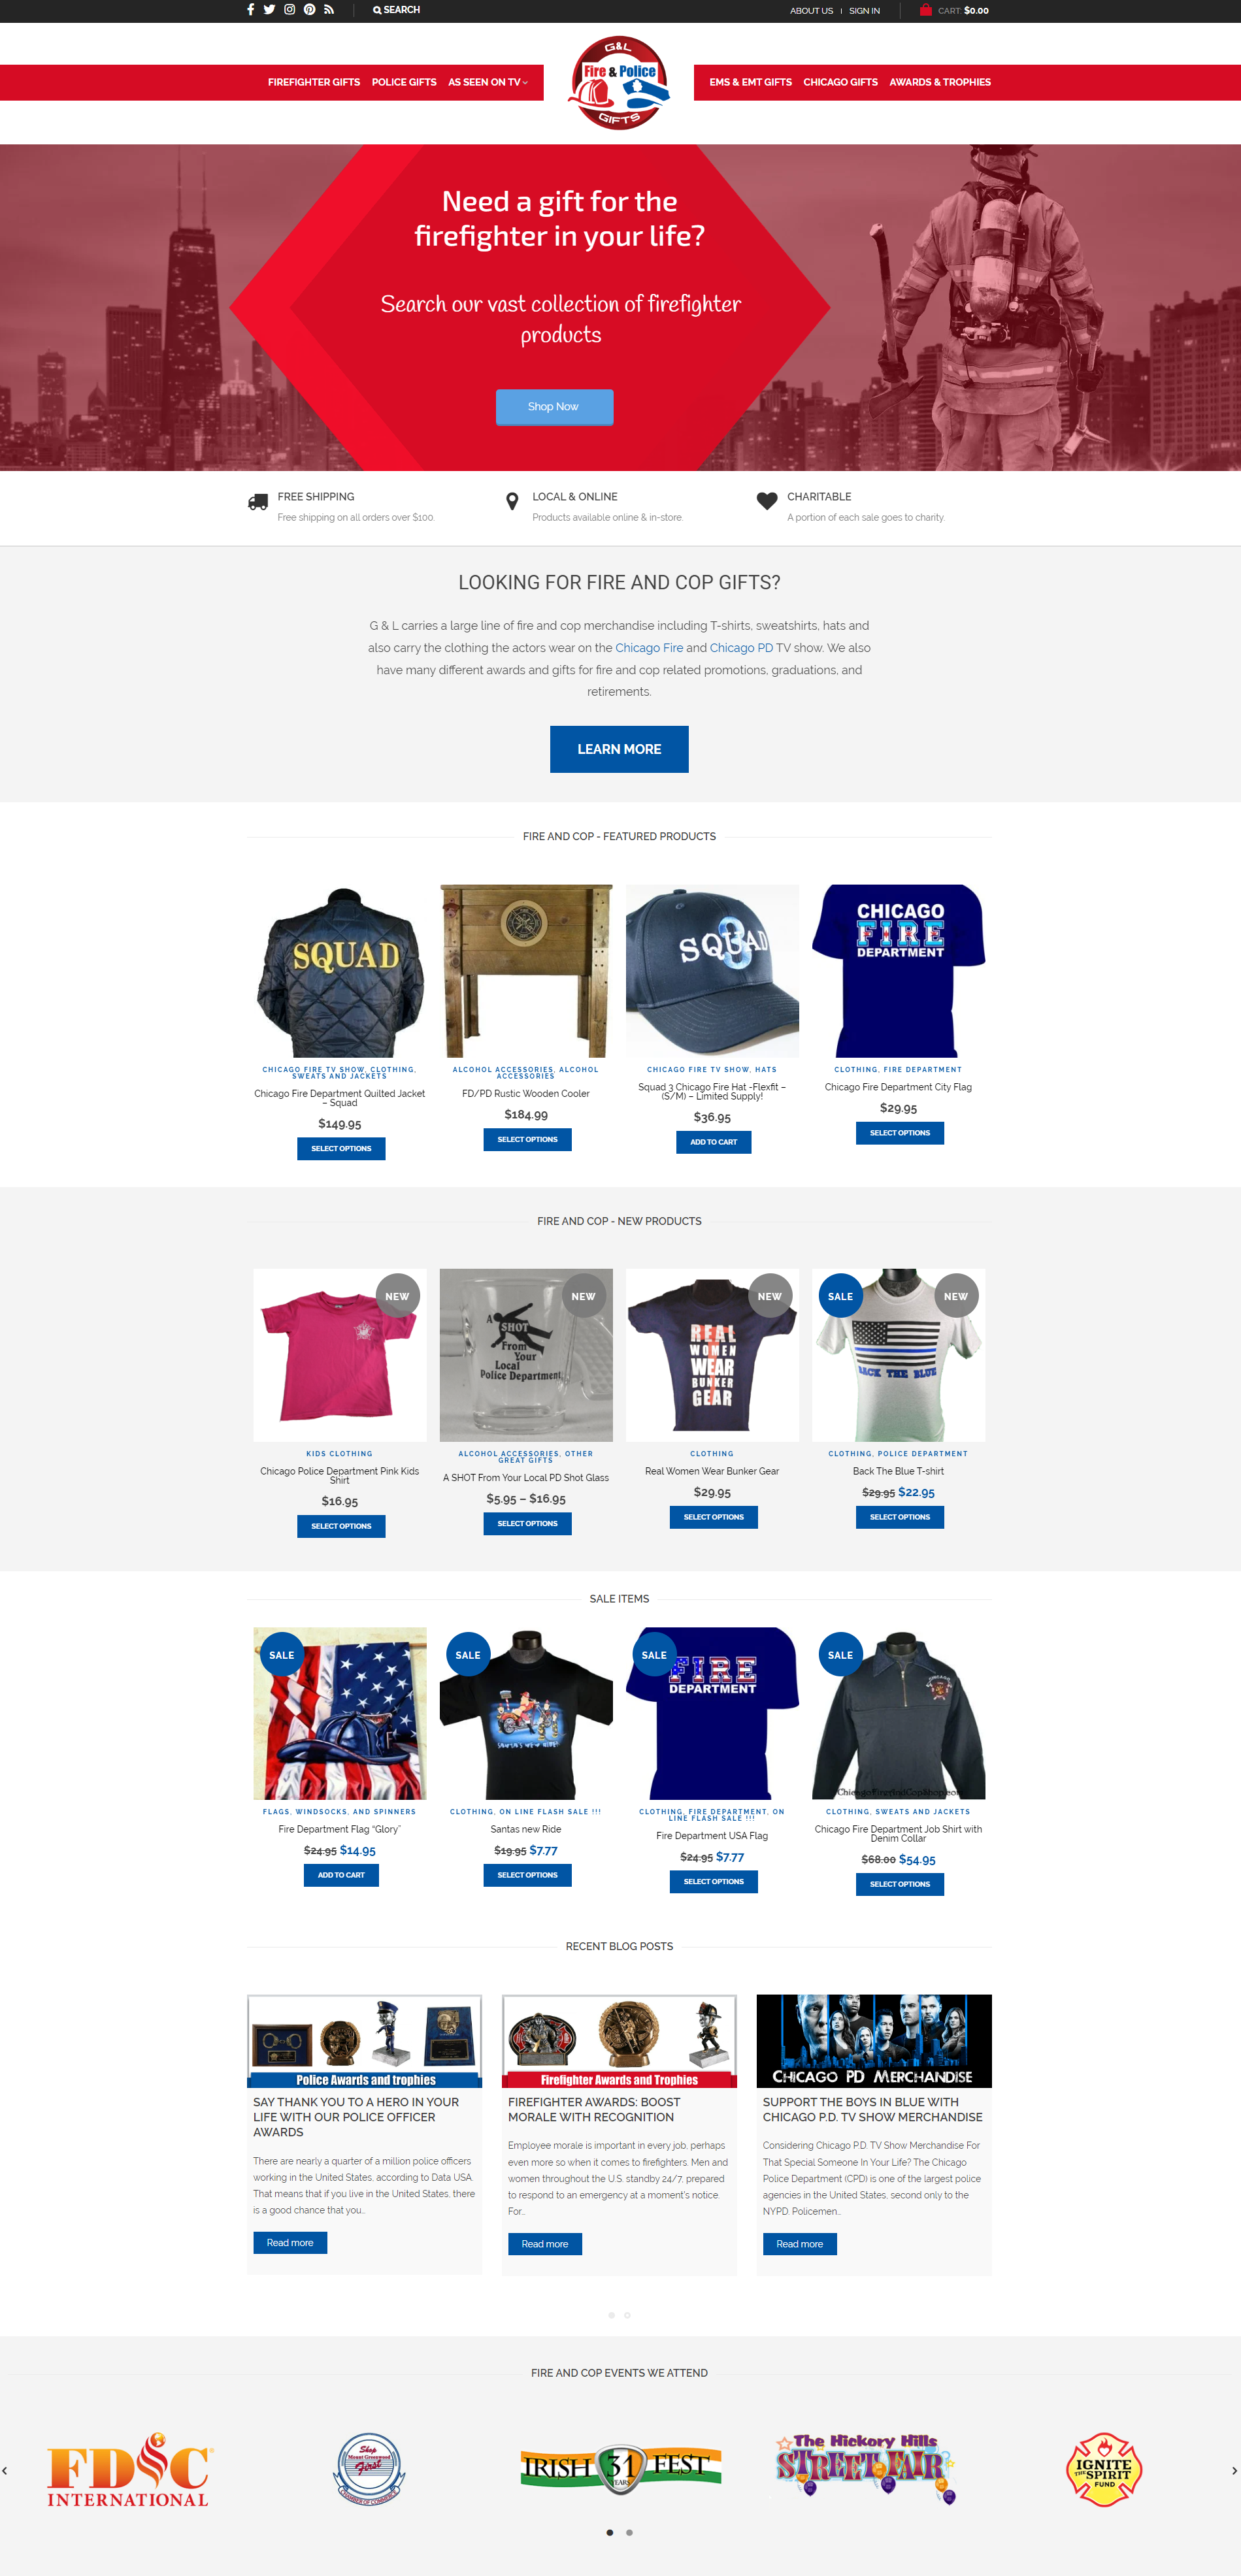Open the Facebook social icon
Screen dimensions: 1241x2576
click(x=250, y=10)
